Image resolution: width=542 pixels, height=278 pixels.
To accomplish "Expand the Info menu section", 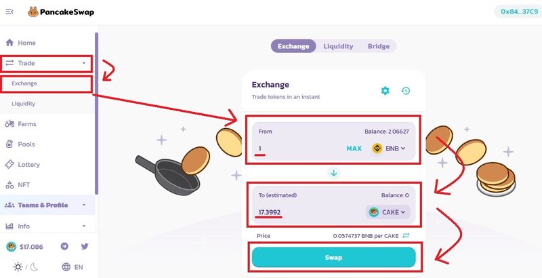I will point(83,226).
